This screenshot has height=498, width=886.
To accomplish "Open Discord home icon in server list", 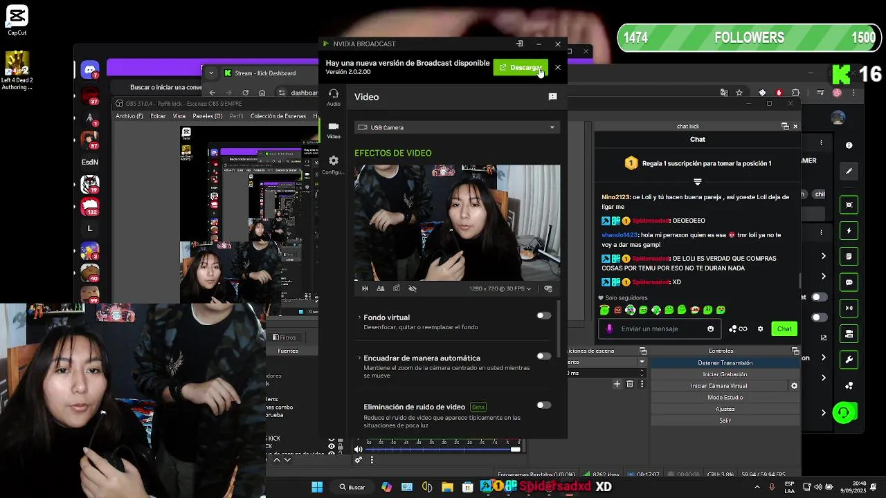I will tap(90, 69).
